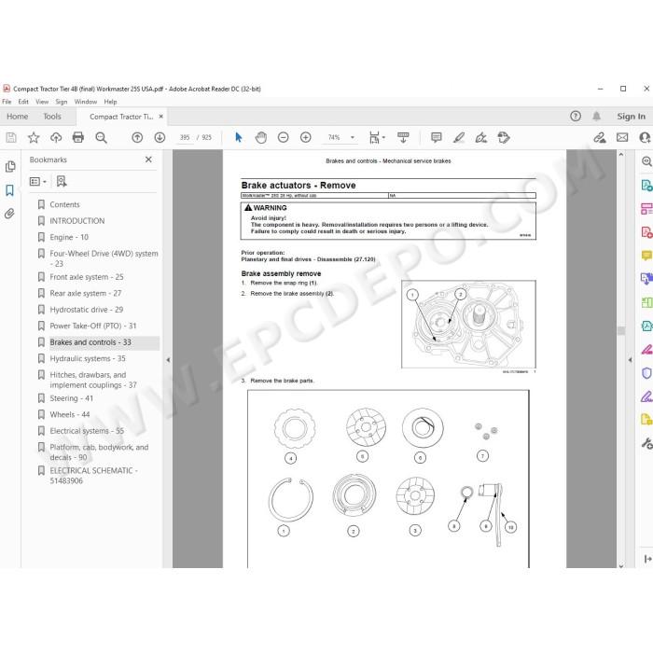Image resolution: width=653 pixels, height=653 pixels.
Task: Click the current page number field
Action: (185, 137)
